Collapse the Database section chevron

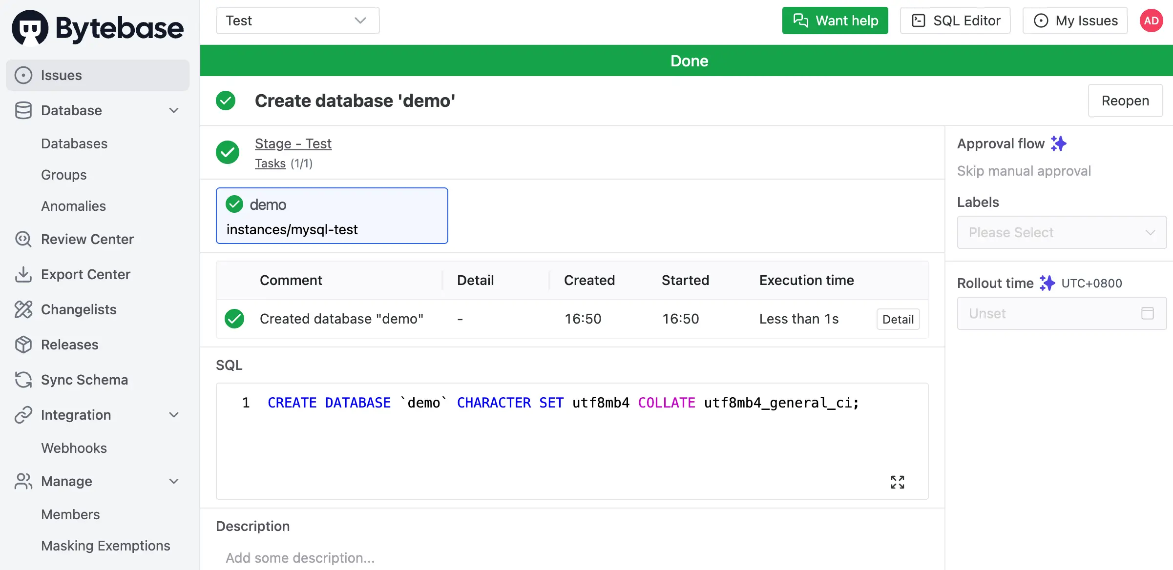pos(174,110)
